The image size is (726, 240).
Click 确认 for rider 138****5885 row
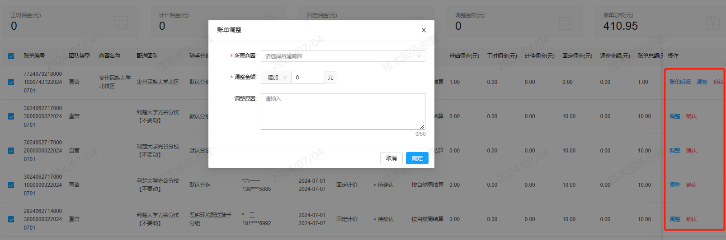click(691, 185)
